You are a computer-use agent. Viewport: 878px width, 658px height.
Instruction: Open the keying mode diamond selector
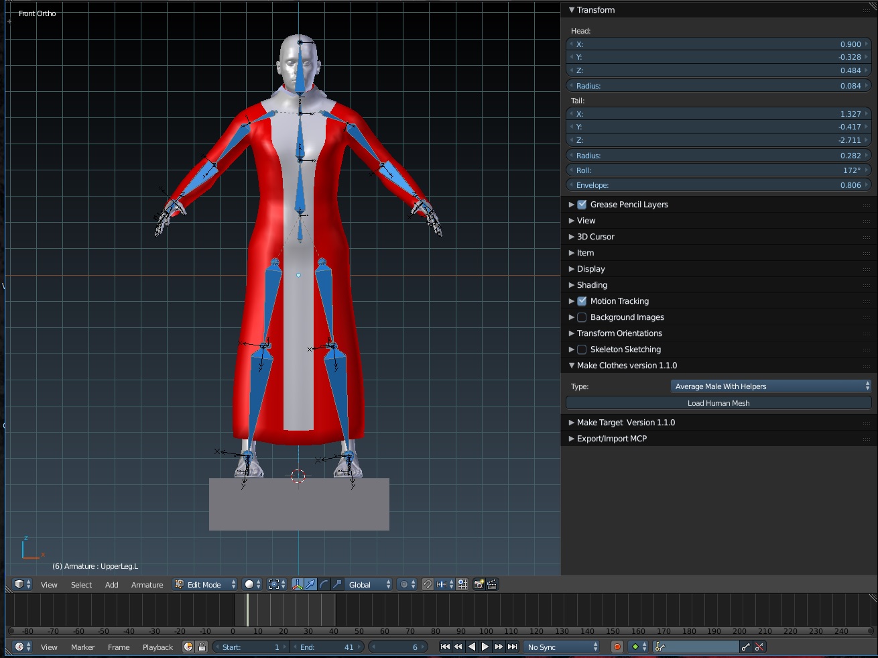coord(639,647)
